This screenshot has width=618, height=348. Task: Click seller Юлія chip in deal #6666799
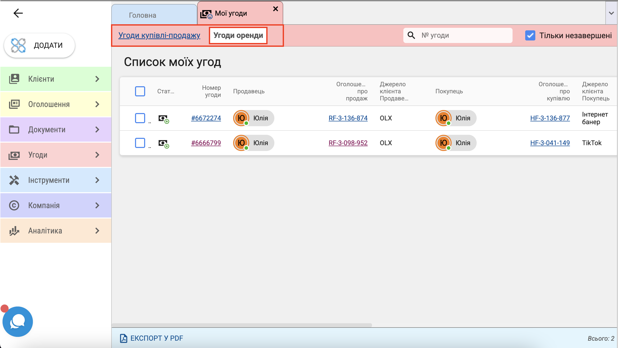tap(254, 143)
